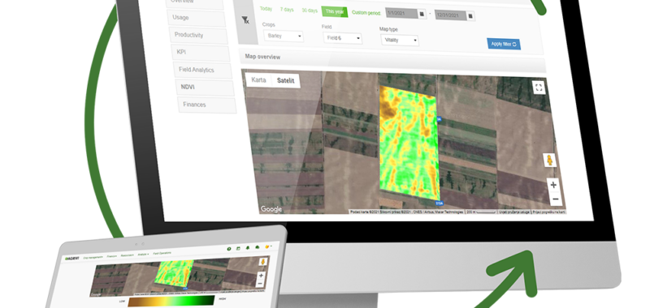Viewport: 650px width, 308px height.
Task: Expand the Map type Vitality dropdown
Action: pyautogui.click(x=400, y=40)
